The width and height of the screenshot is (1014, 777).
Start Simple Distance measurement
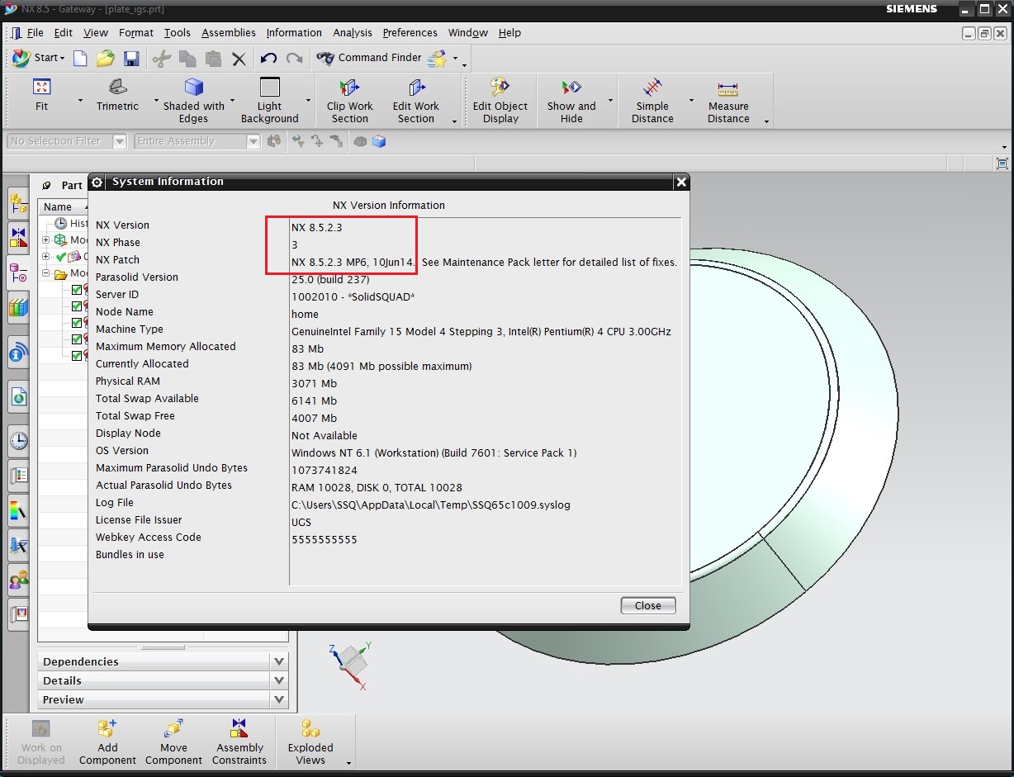point(652,101)
